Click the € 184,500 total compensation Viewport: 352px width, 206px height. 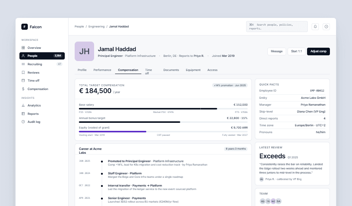click(95, 91)
